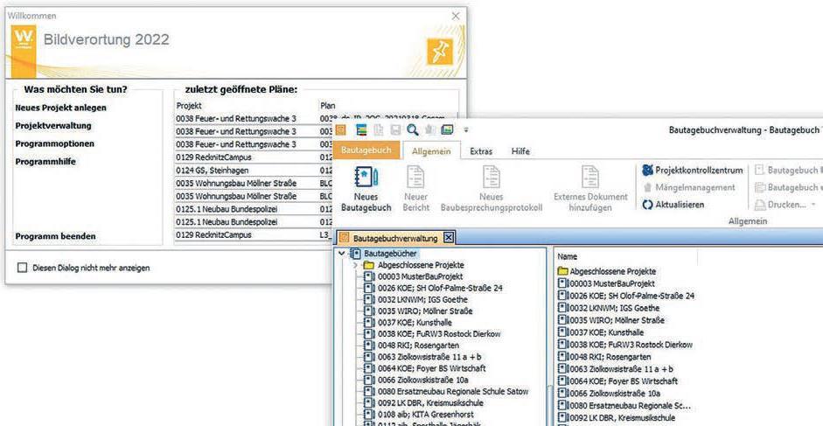Select 00003 MusterBauProjekt in the Name list

point(613,283)
